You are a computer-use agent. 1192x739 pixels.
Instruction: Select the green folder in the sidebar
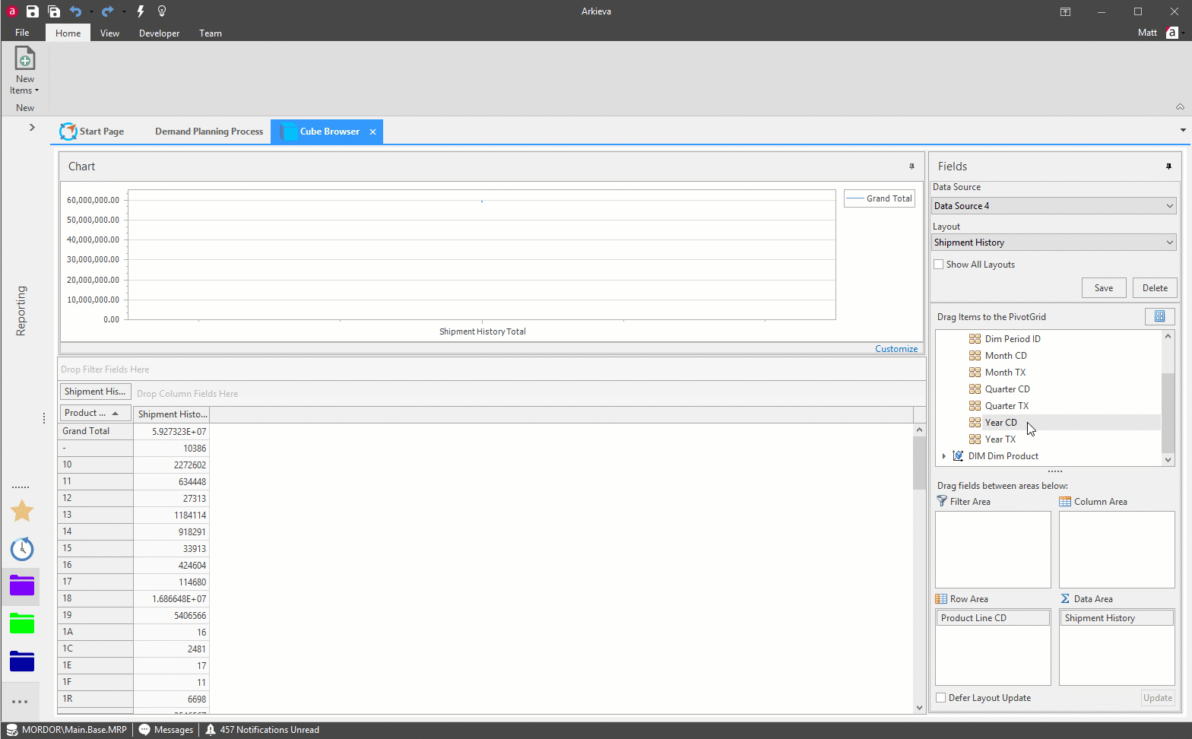(x=22, y=623)
